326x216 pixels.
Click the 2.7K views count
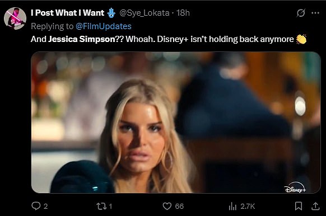(x=248, y=206)
